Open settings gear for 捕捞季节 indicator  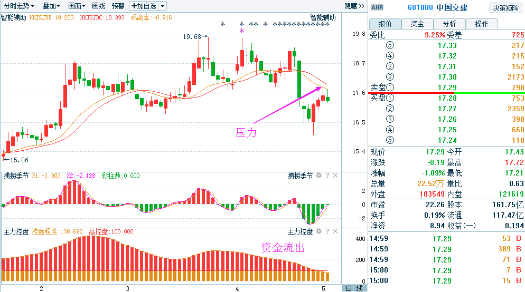click(319, 176)
